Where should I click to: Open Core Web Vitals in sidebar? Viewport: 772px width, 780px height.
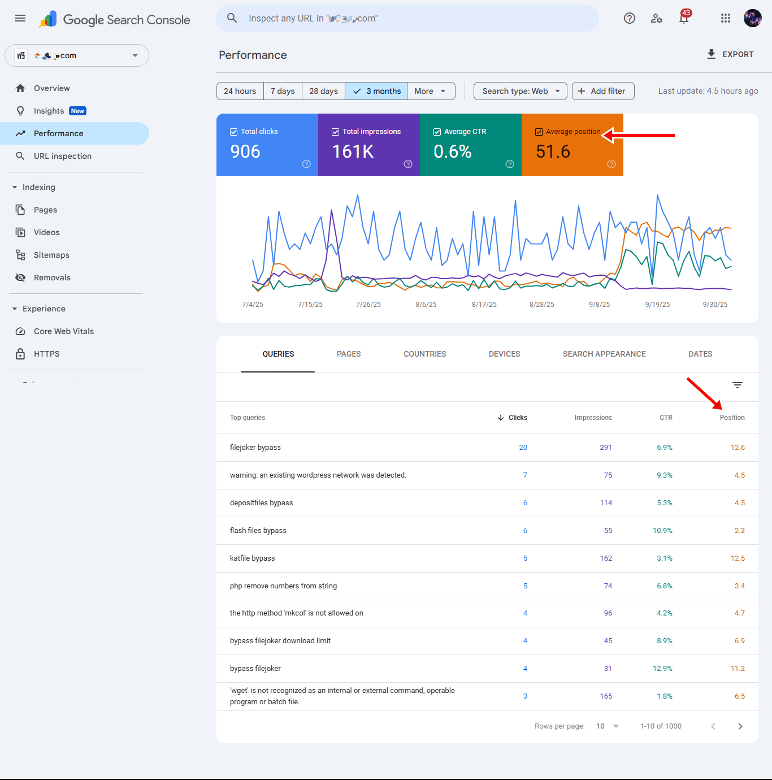coord(63,331)
